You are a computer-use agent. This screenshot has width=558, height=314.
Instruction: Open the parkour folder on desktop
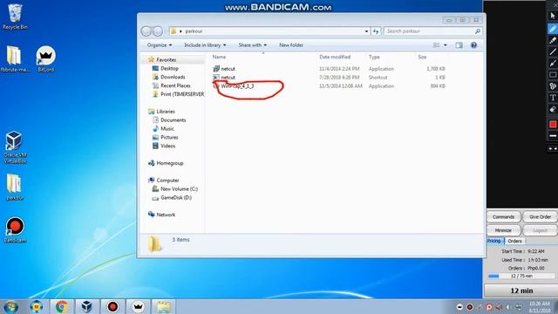[x=15, y=188]
